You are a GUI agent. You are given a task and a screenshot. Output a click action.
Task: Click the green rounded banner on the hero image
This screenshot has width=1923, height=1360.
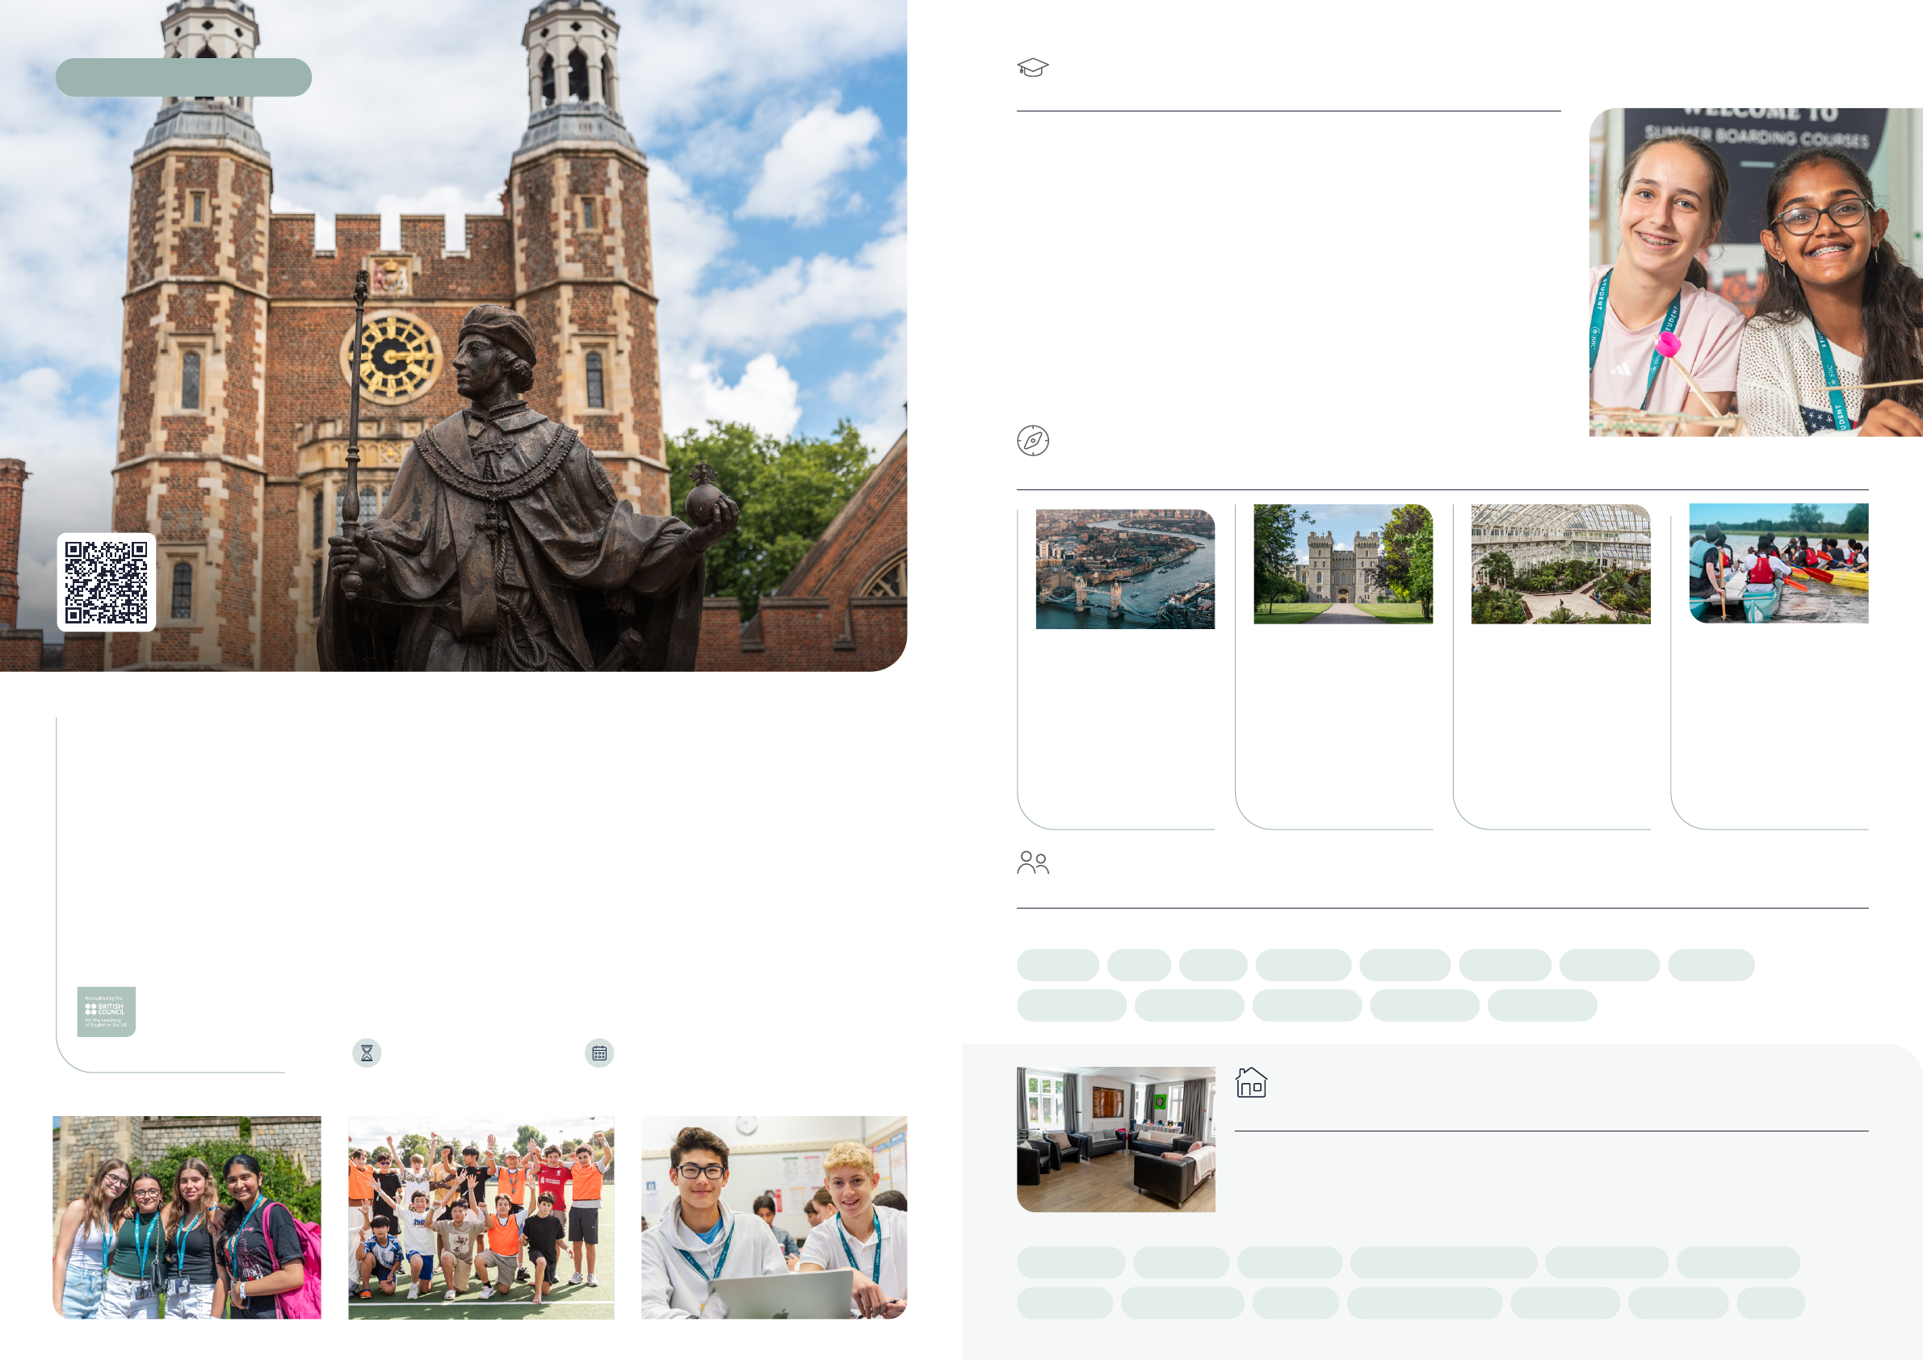[183, 77]
